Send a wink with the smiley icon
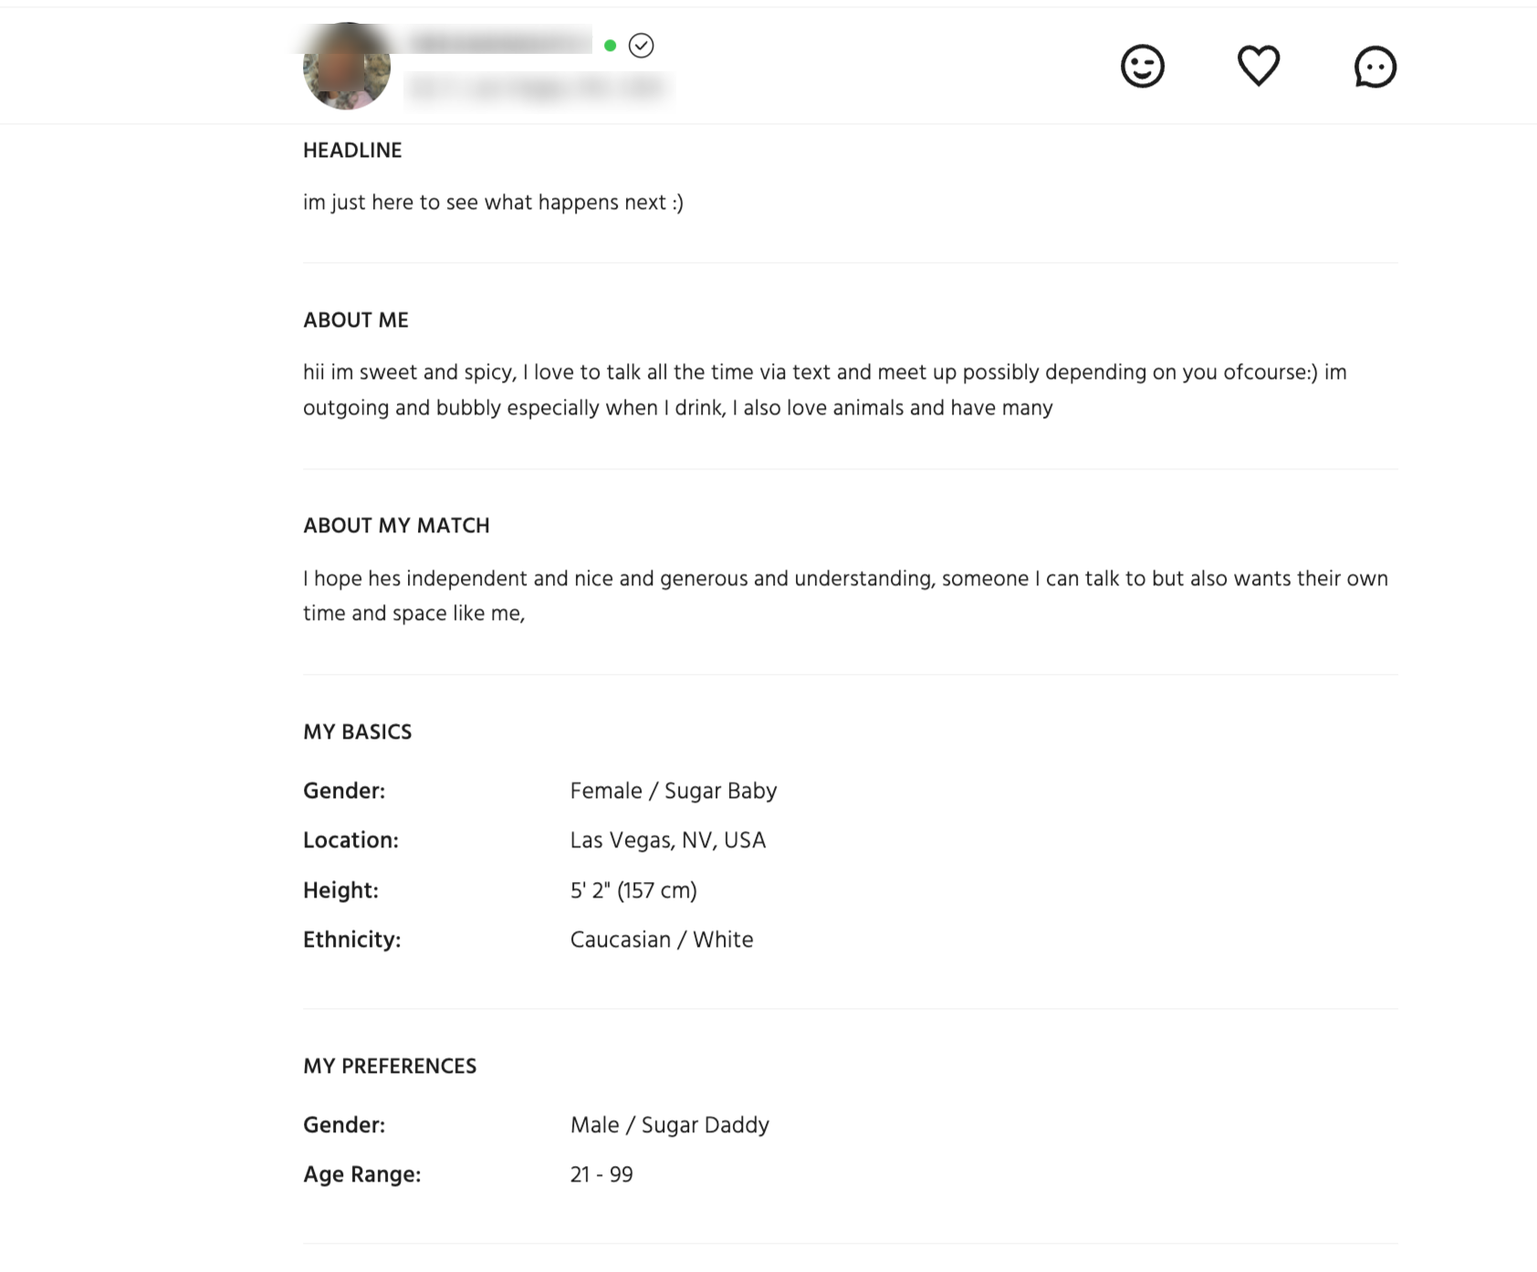 (1142, 67)
